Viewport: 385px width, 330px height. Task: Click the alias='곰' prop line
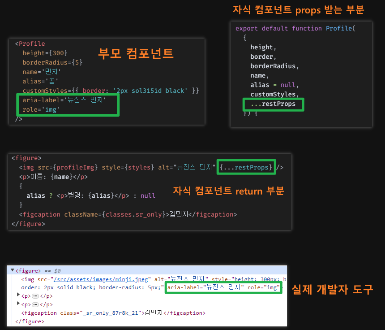click(40, 81)
